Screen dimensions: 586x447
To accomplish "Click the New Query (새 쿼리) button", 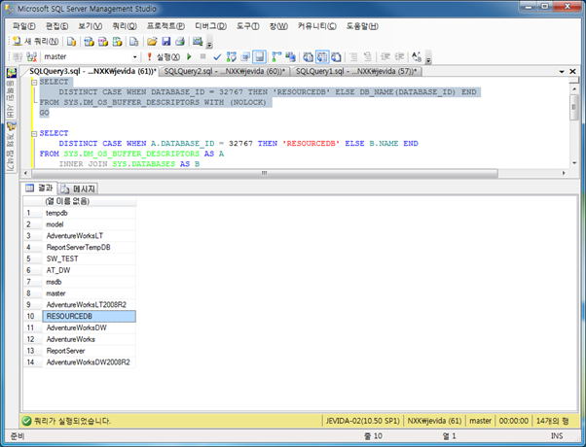I will coord(35,42).
